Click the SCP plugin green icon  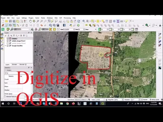3,29
